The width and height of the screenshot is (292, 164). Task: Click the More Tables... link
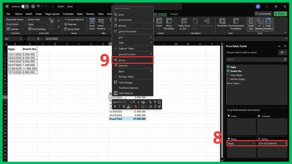click(x=234, y=83)
